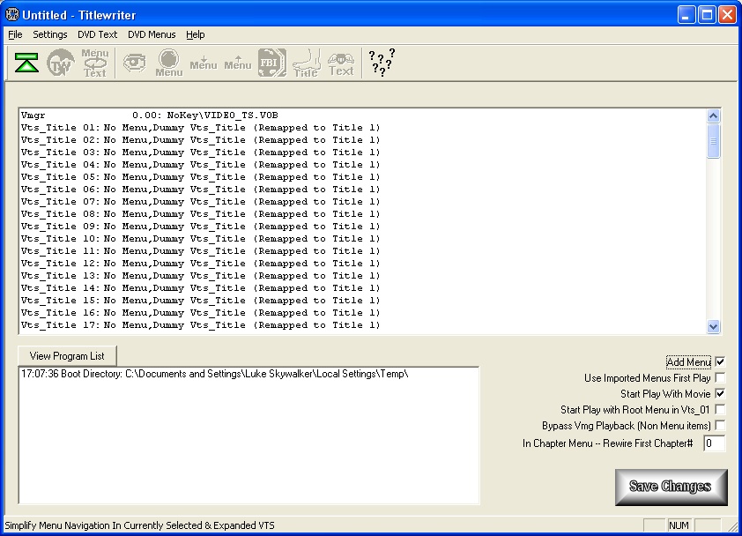This screenshot has height=536, width=742.
Task: Click the View Program List button
Action: pos(67,356)
